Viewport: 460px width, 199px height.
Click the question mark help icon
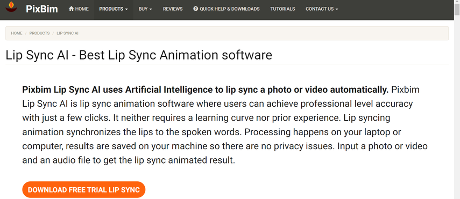click(196, 9)
